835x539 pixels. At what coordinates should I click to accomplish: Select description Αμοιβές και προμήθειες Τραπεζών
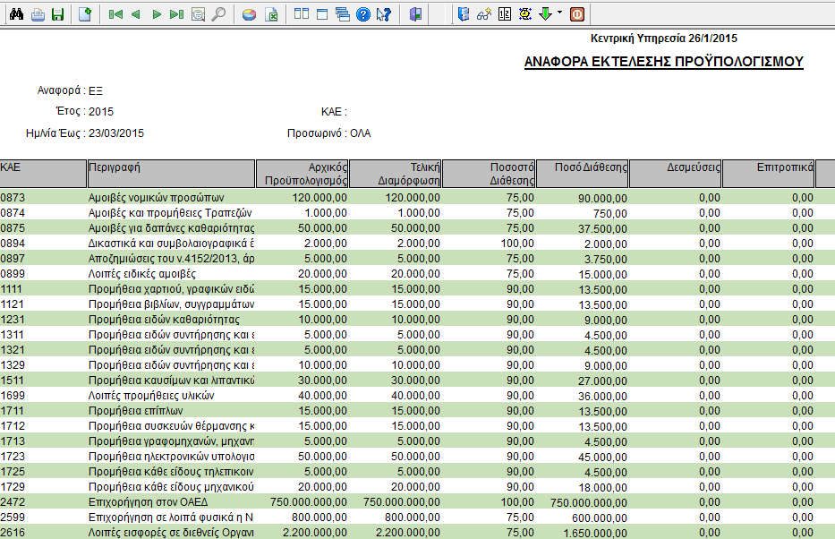click(x=170, y=213)
